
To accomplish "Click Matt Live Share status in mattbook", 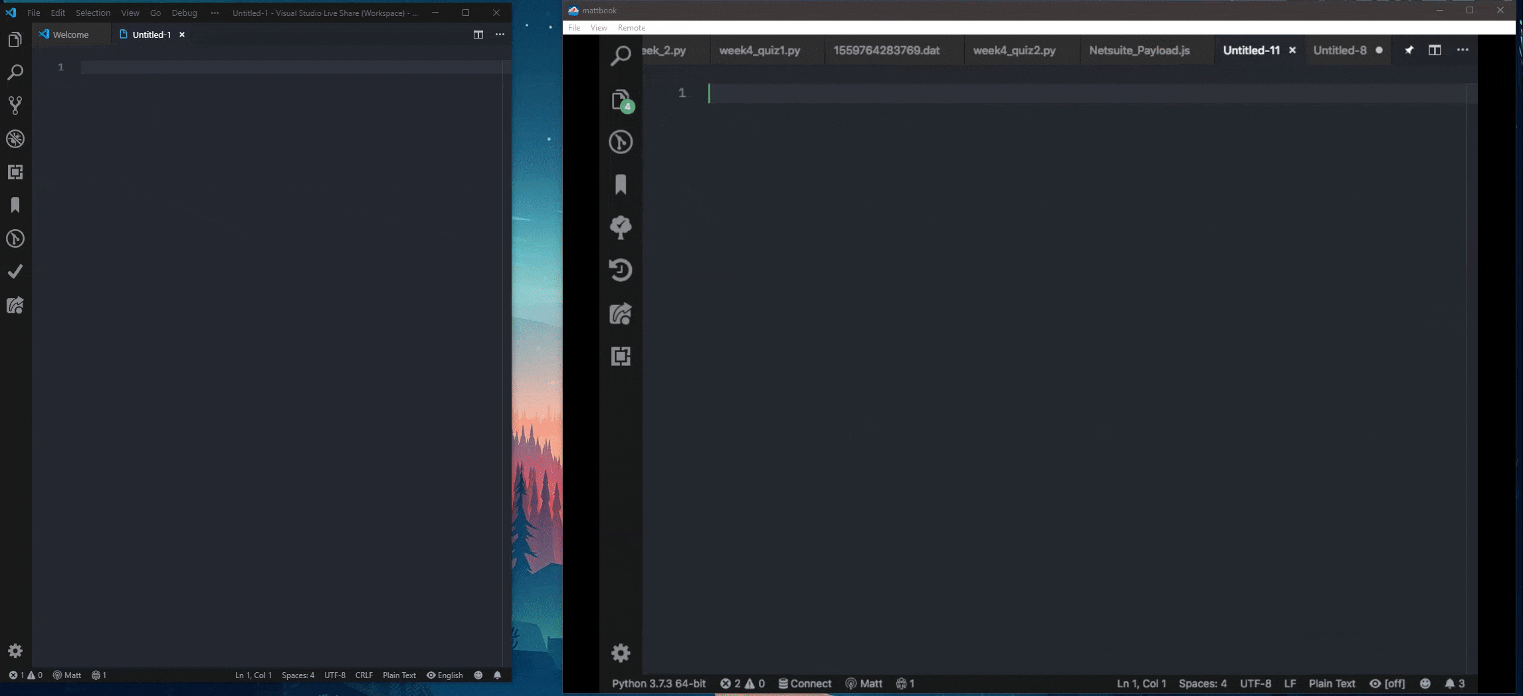I will coord(864,683).
